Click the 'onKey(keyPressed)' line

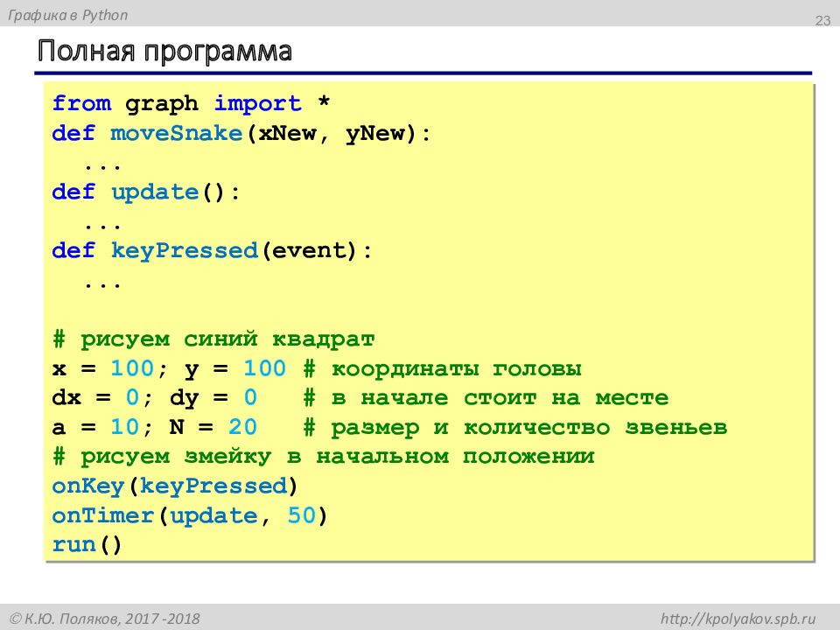tap(175, 486)
